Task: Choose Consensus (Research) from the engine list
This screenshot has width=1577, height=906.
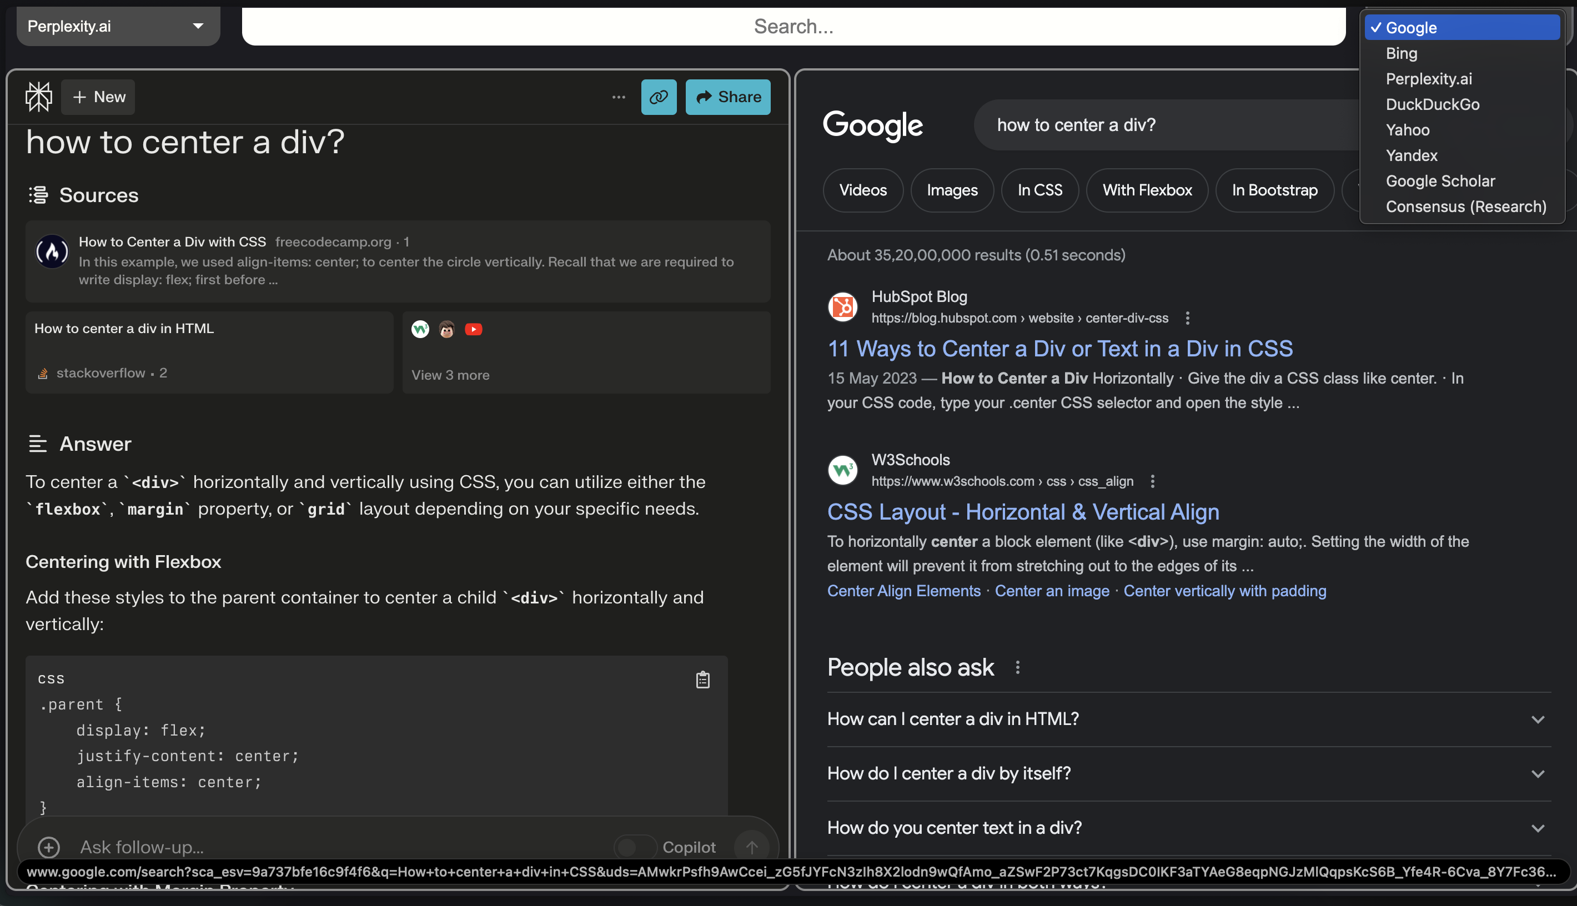Action: pos(1462,207)
